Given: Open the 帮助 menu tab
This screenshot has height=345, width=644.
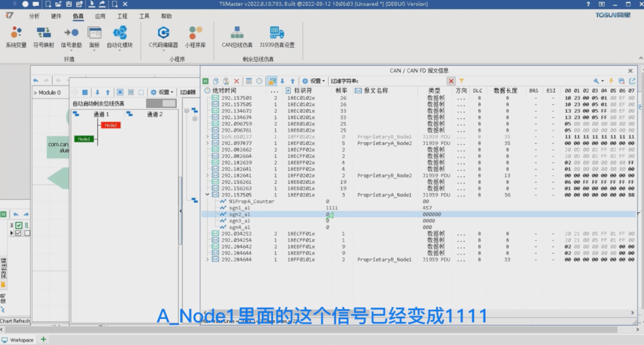Looking at the screenshot, I should (x=166, y=16).
